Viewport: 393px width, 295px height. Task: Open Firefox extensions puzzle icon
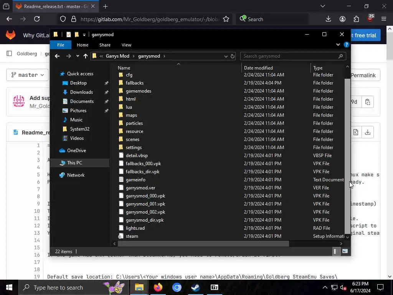[x=356, y=19]
